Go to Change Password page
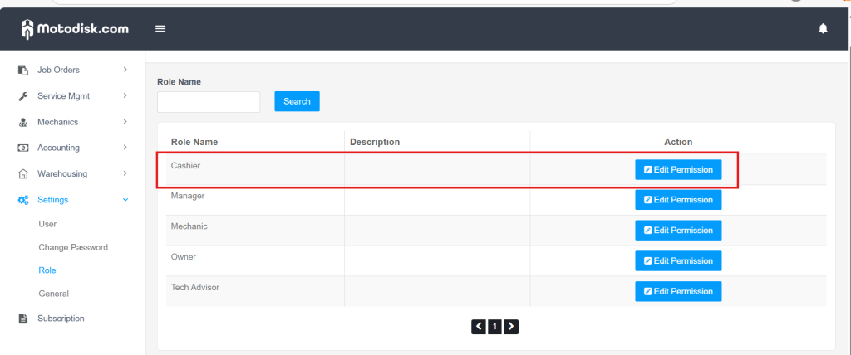This screenshot has width=851, height=355. coord(73,247)
